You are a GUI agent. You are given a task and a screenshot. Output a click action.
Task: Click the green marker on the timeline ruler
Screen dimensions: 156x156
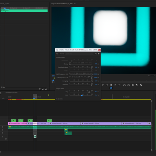point(48,95)
